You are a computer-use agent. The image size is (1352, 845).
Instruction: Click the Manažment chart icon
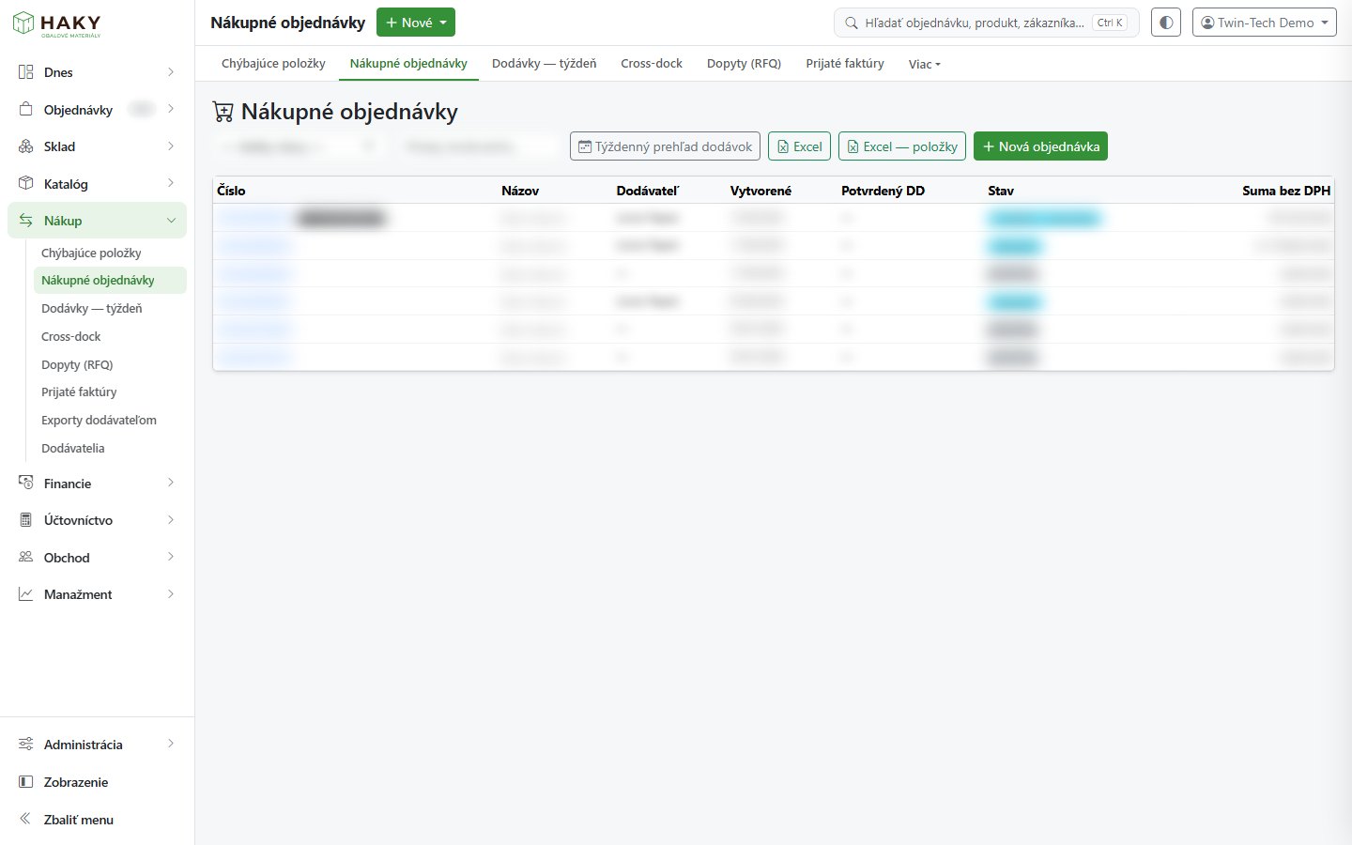coord(26,594)
